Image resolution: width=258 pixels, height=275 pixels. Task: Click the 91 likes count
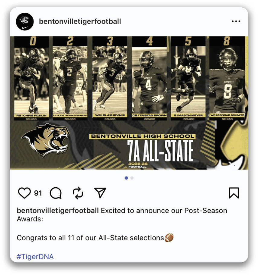point(38,193)
